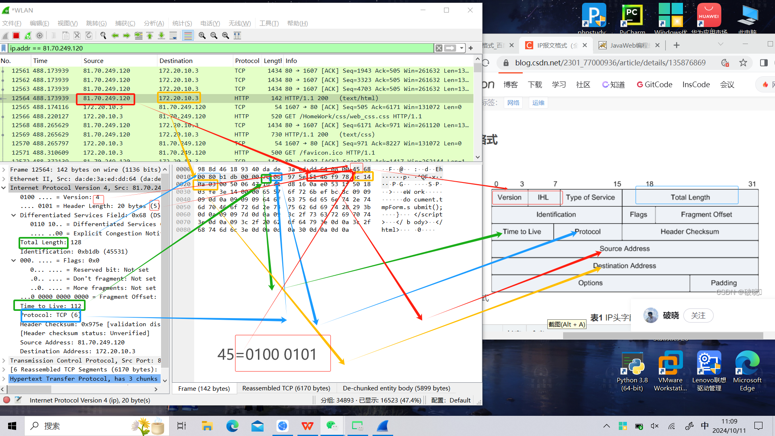Open the Windows Start menu
This screenshot has height=436, width=775.
click(x=12, y=426)
